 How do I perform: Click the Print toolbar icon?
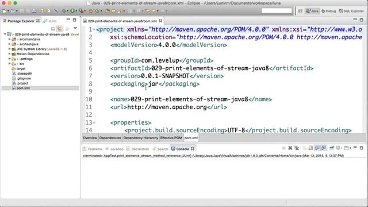34,11
